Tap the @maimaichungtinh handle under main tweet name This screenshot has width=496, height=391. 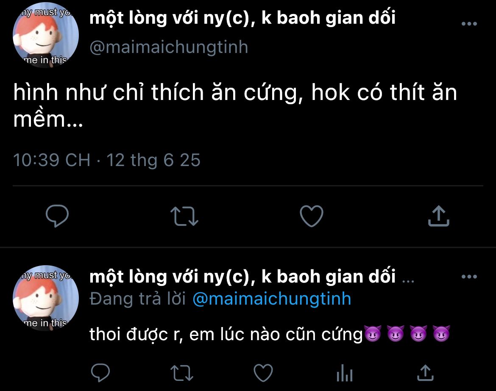click(x=169, y=47)
